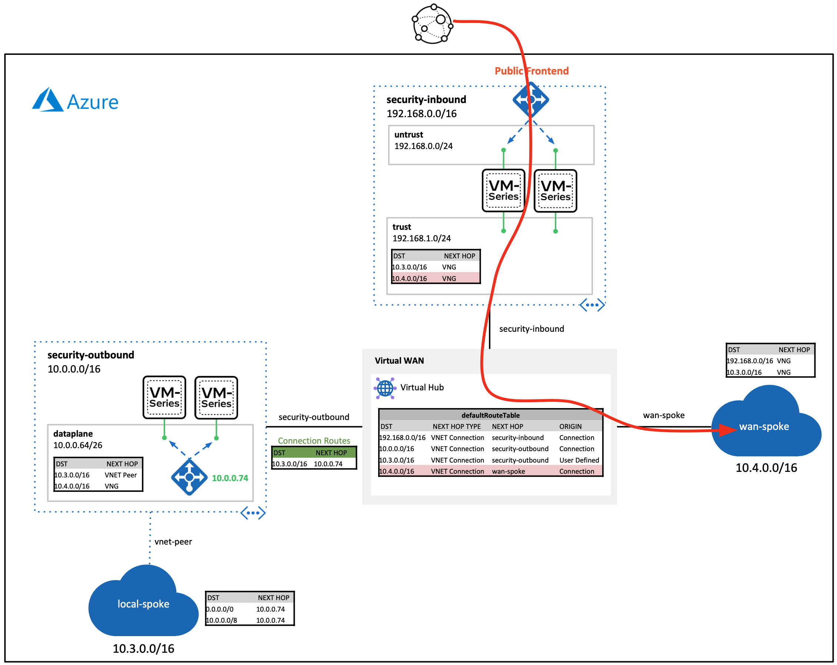Image resolution: width=837 pixels, height=665 pixels.
Task: Click the vnet-peer connection label
Action: tap(173, 542)
